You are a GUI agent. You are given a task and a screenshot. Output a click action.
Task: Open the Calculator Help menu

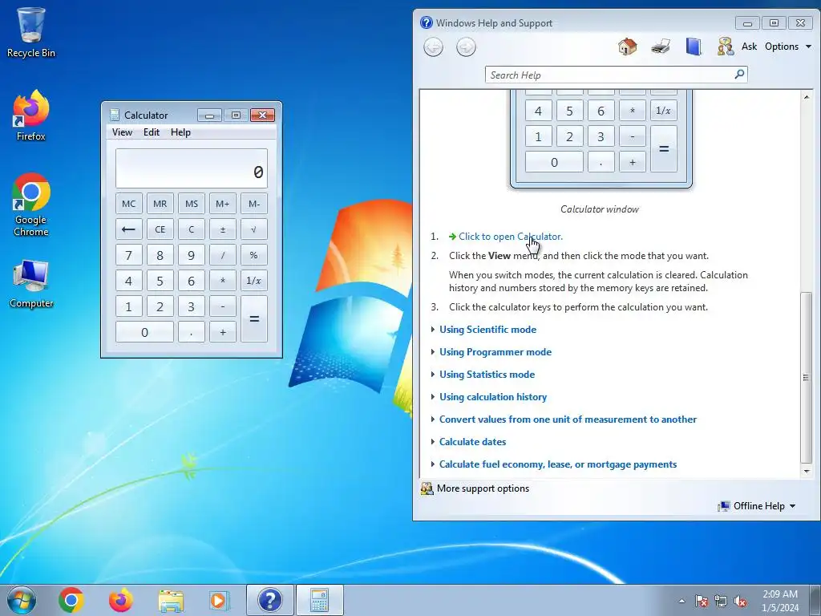[180, 132]
